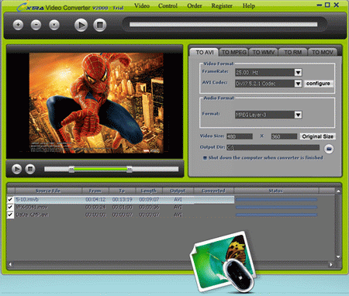
Task: Open the Video menu
Action: pos(142,5)
